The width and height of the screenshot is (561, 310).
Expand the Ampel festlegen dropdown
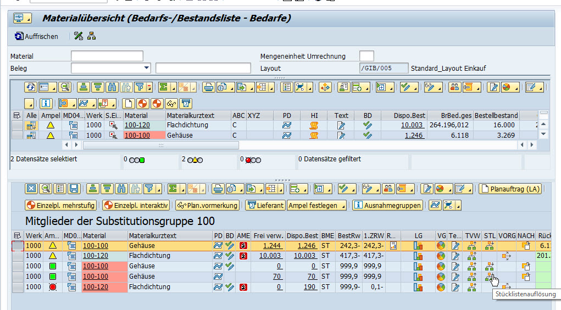(x=343, y=205)
